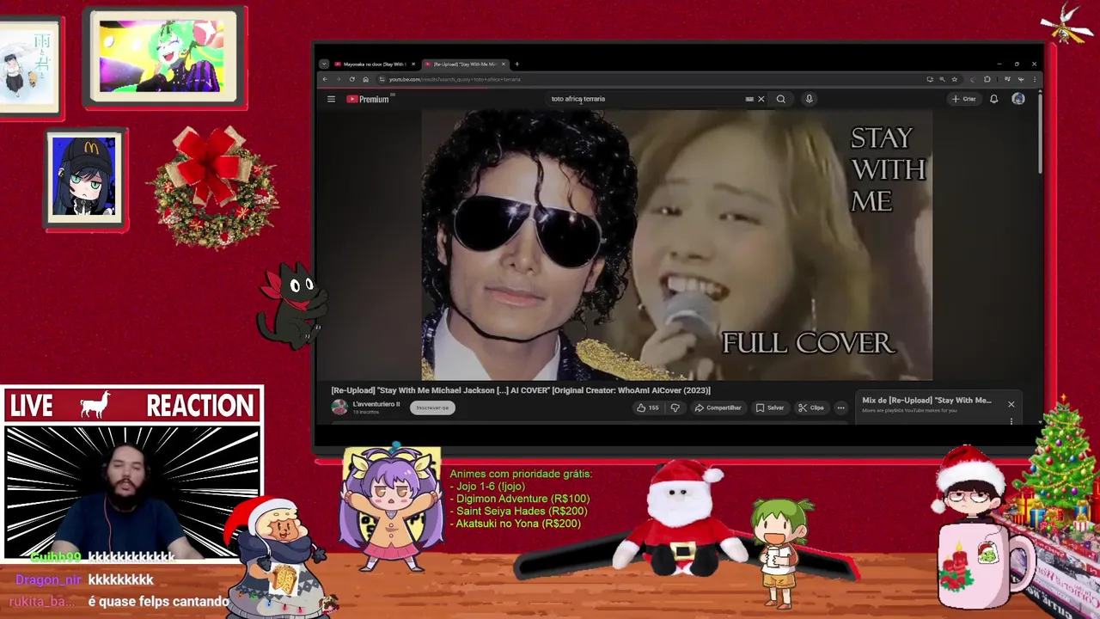Open YouTube notifications bell
Viewport: 1100px width, 619px height.
(994, 99)
